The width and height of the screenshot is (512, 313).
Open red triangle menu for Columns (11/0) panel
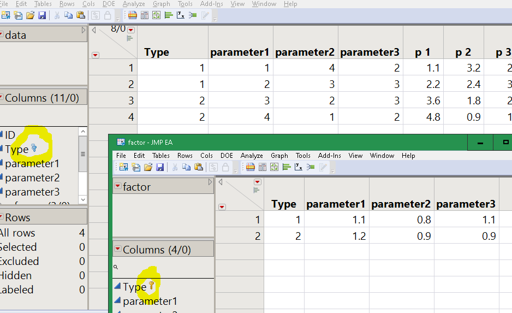pyautogui.click(x=1, y=98)
